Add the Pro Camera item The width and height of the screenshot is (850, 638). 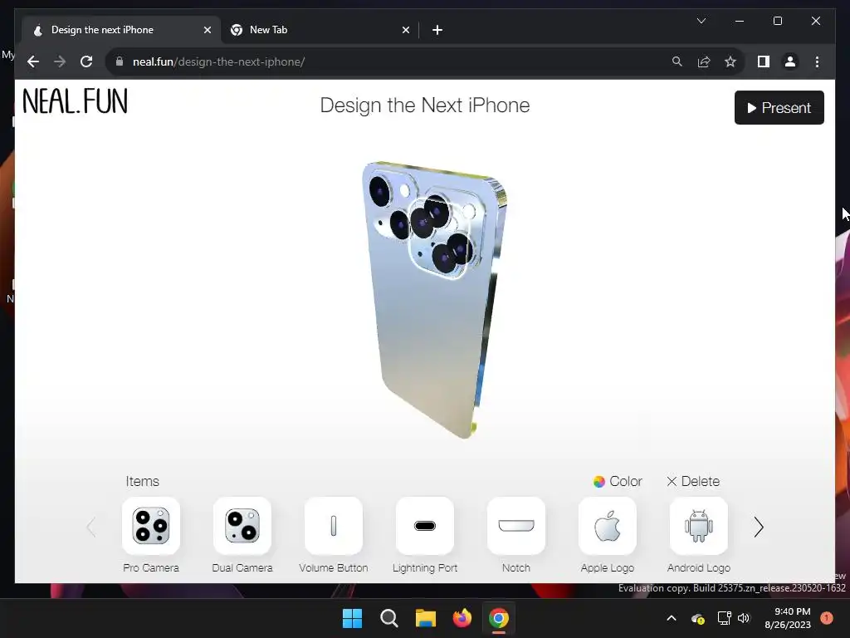click(151, 525)
